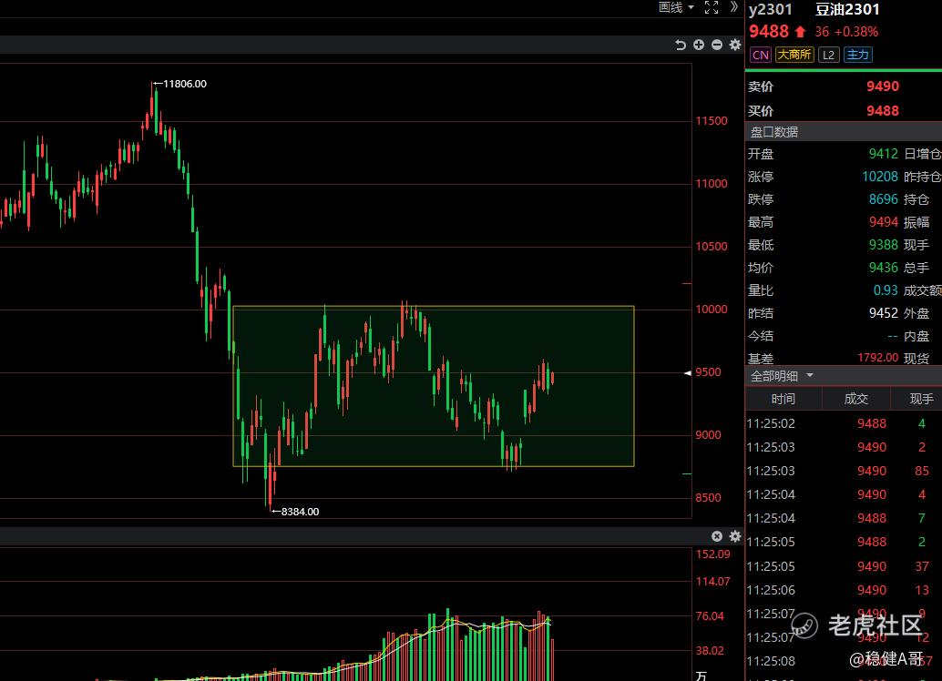Click the 8384.00 low price label
942x681 pixels.
click(300, 512)
